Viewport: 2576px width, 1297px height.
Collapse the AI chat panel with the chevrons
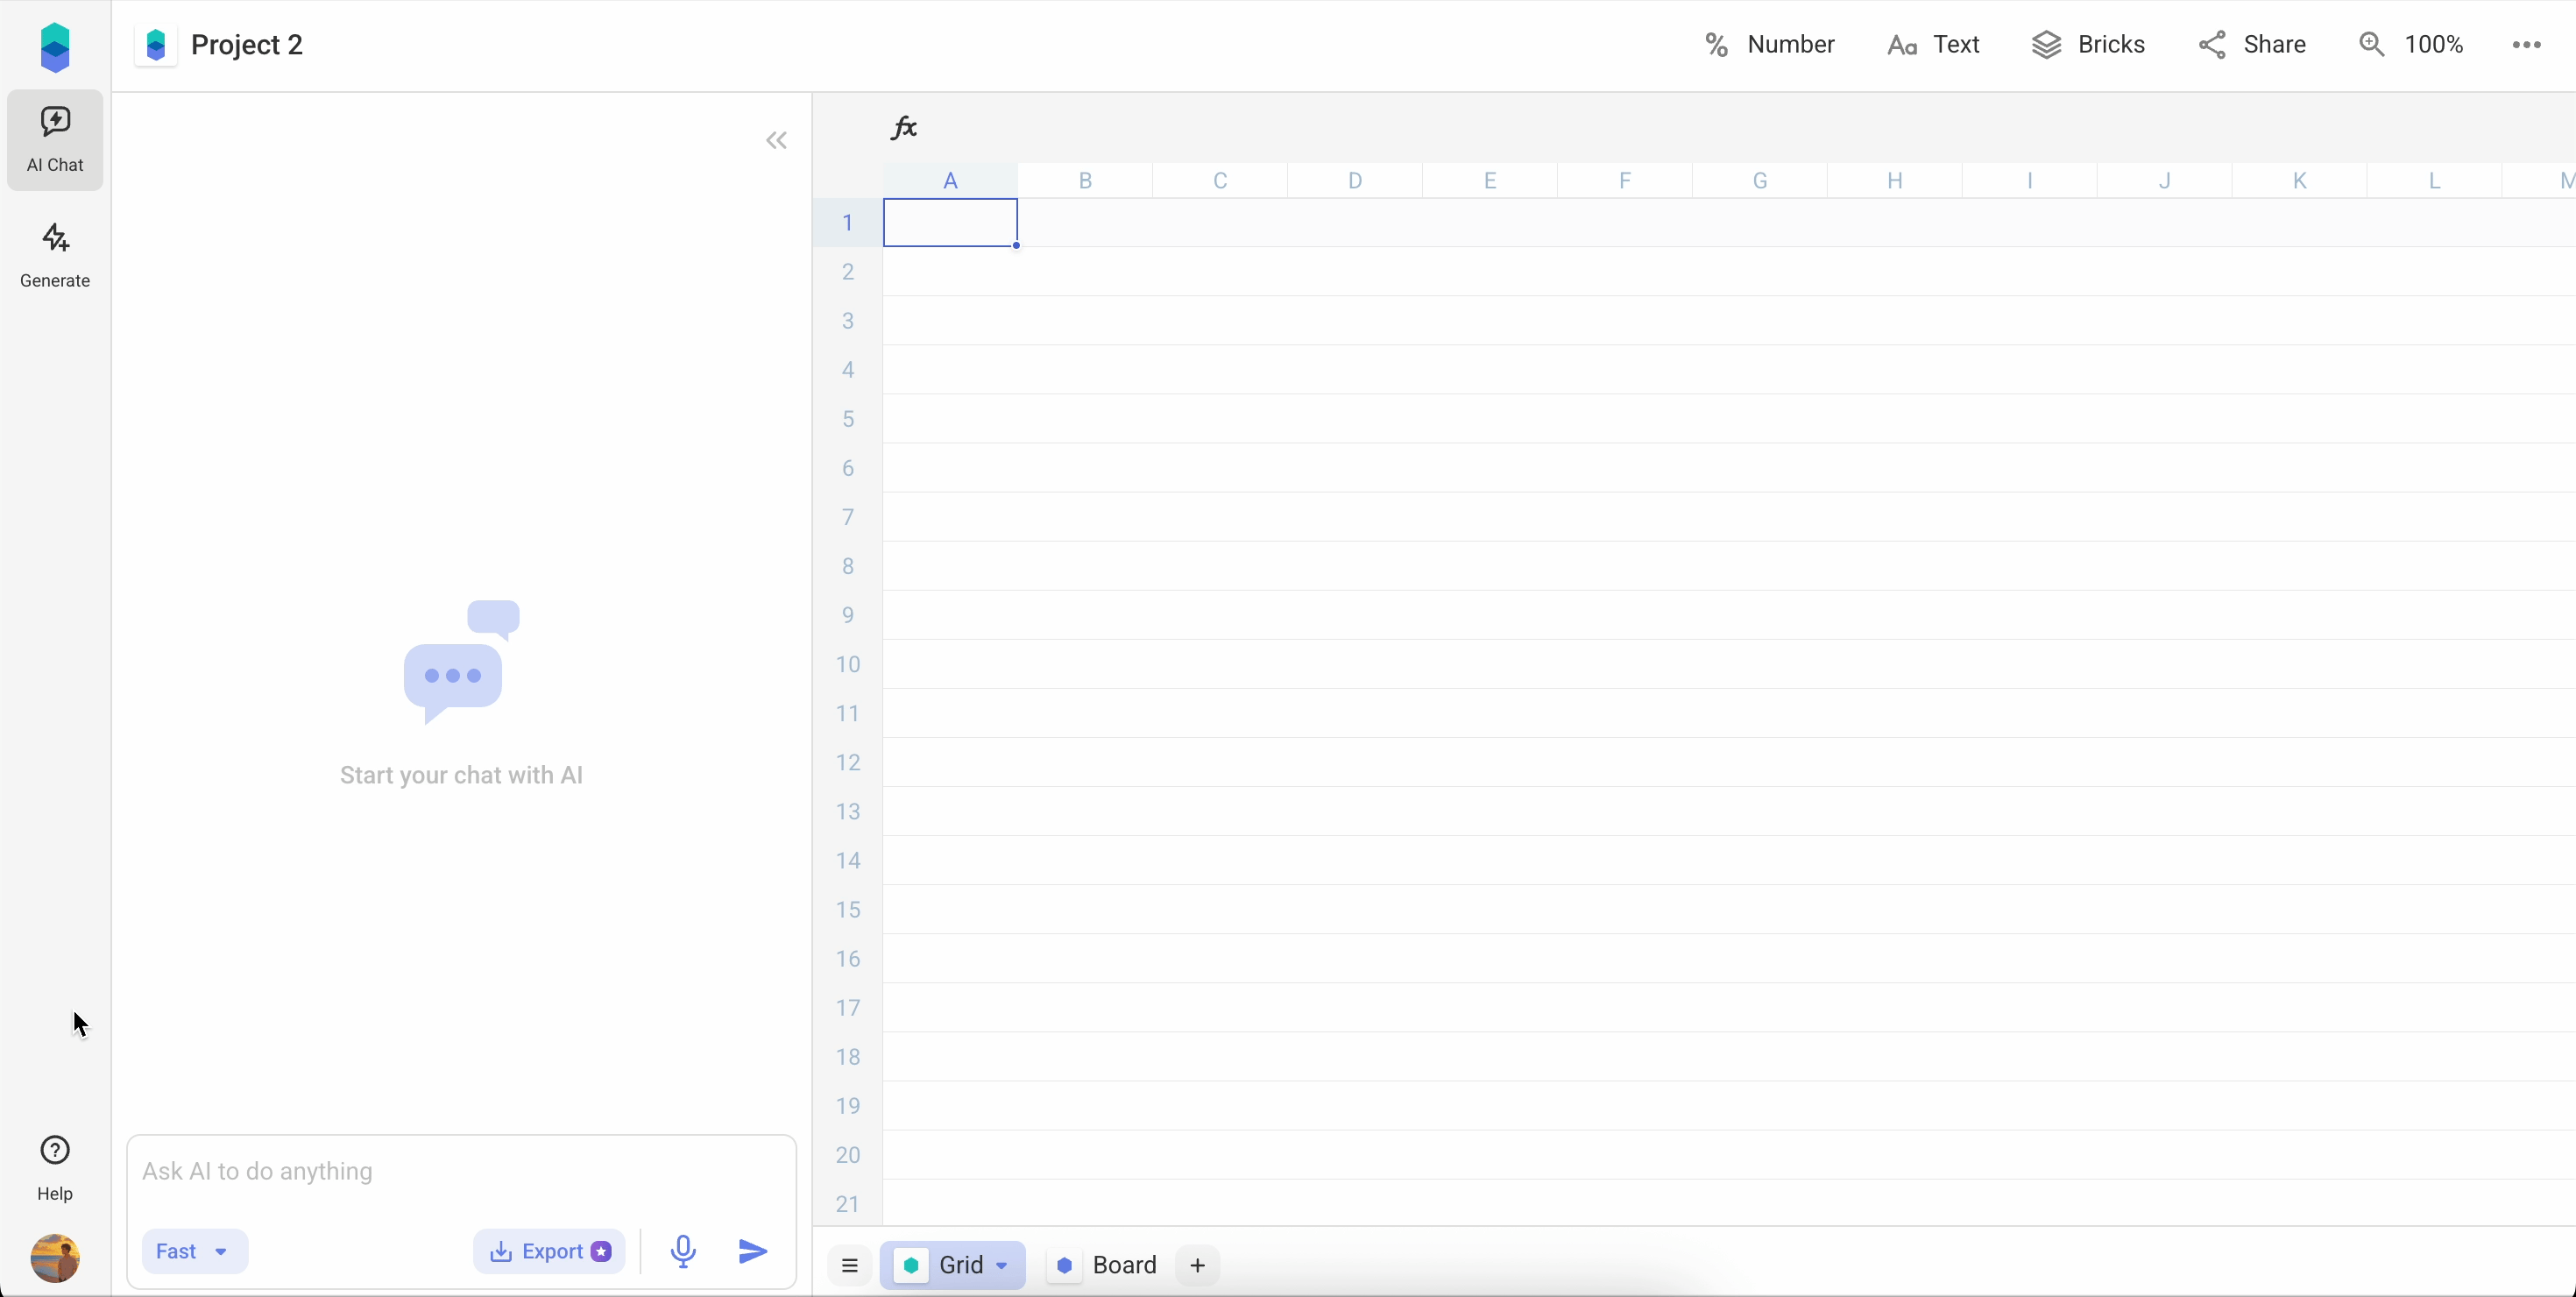[x=776, y=140]
